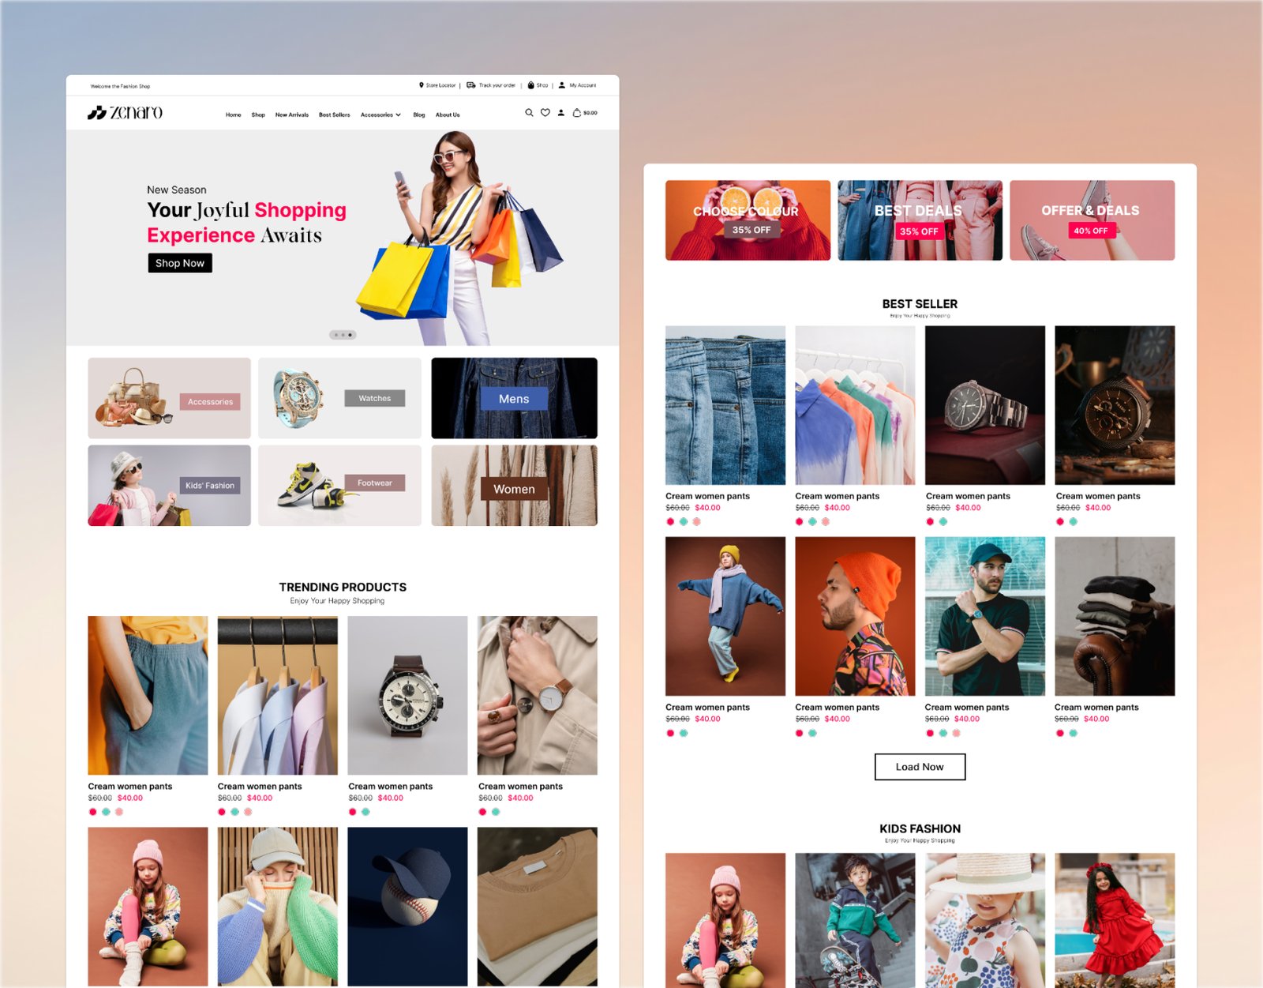Image resolution: width=1263 pixels, height=988 pixels.
Task: Open the shopping cart showing $0.00
Action: tap(583, 113)
